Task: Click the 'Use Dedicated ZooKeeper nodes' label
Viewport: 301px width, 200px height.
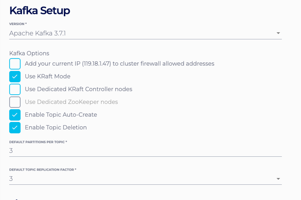Action: (x=71, y=102)
